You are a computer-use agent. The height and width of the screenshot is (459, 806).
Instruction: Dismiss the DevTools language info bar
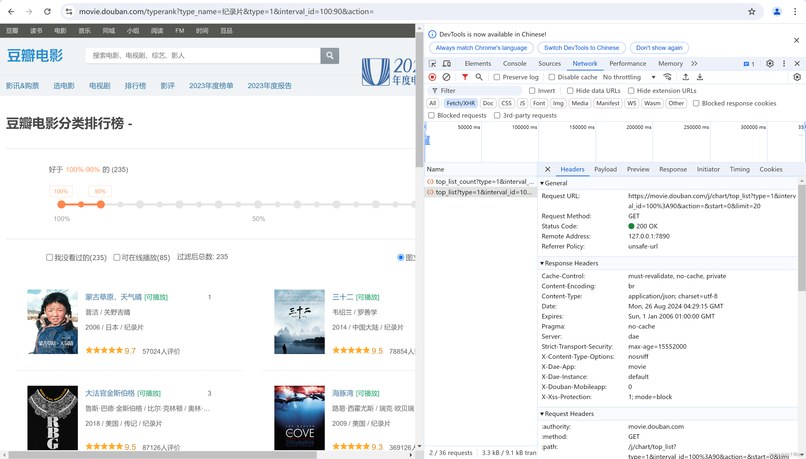[x=796, y=40]
